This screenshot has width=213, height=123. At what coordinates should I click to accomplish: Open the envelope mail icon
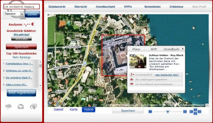click(21, 107)
